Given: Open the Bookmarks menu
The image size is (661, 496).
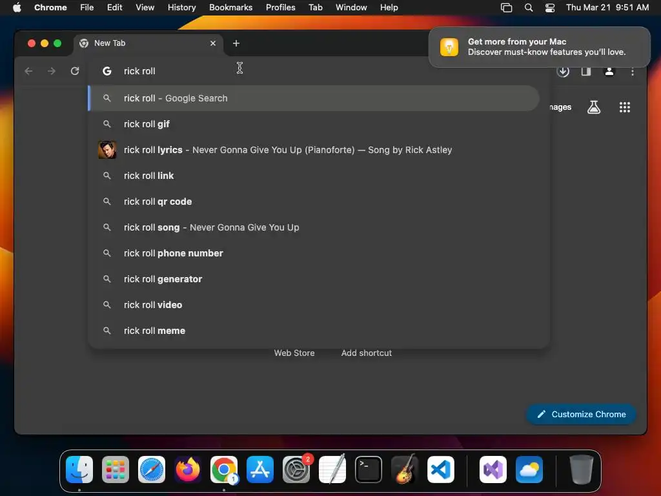Looking at the screenshot, I should tap(230, 8).
